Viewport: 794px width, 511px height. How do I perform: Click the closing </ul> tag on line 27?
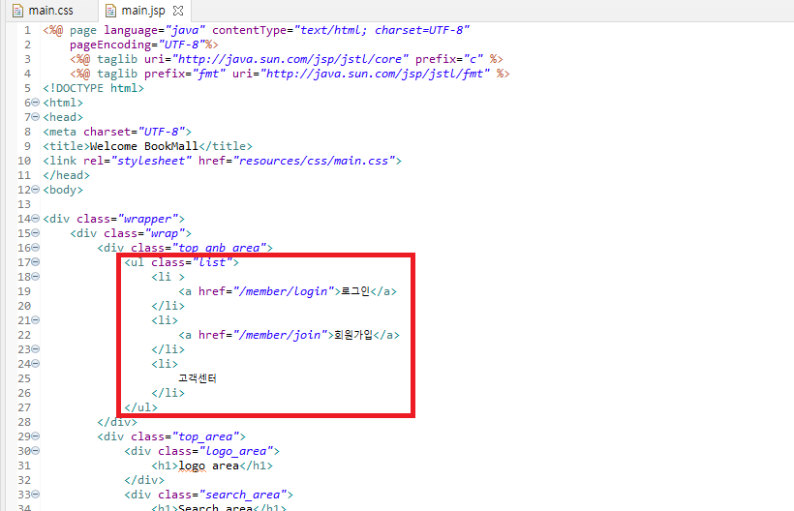[x=140, y=407]
